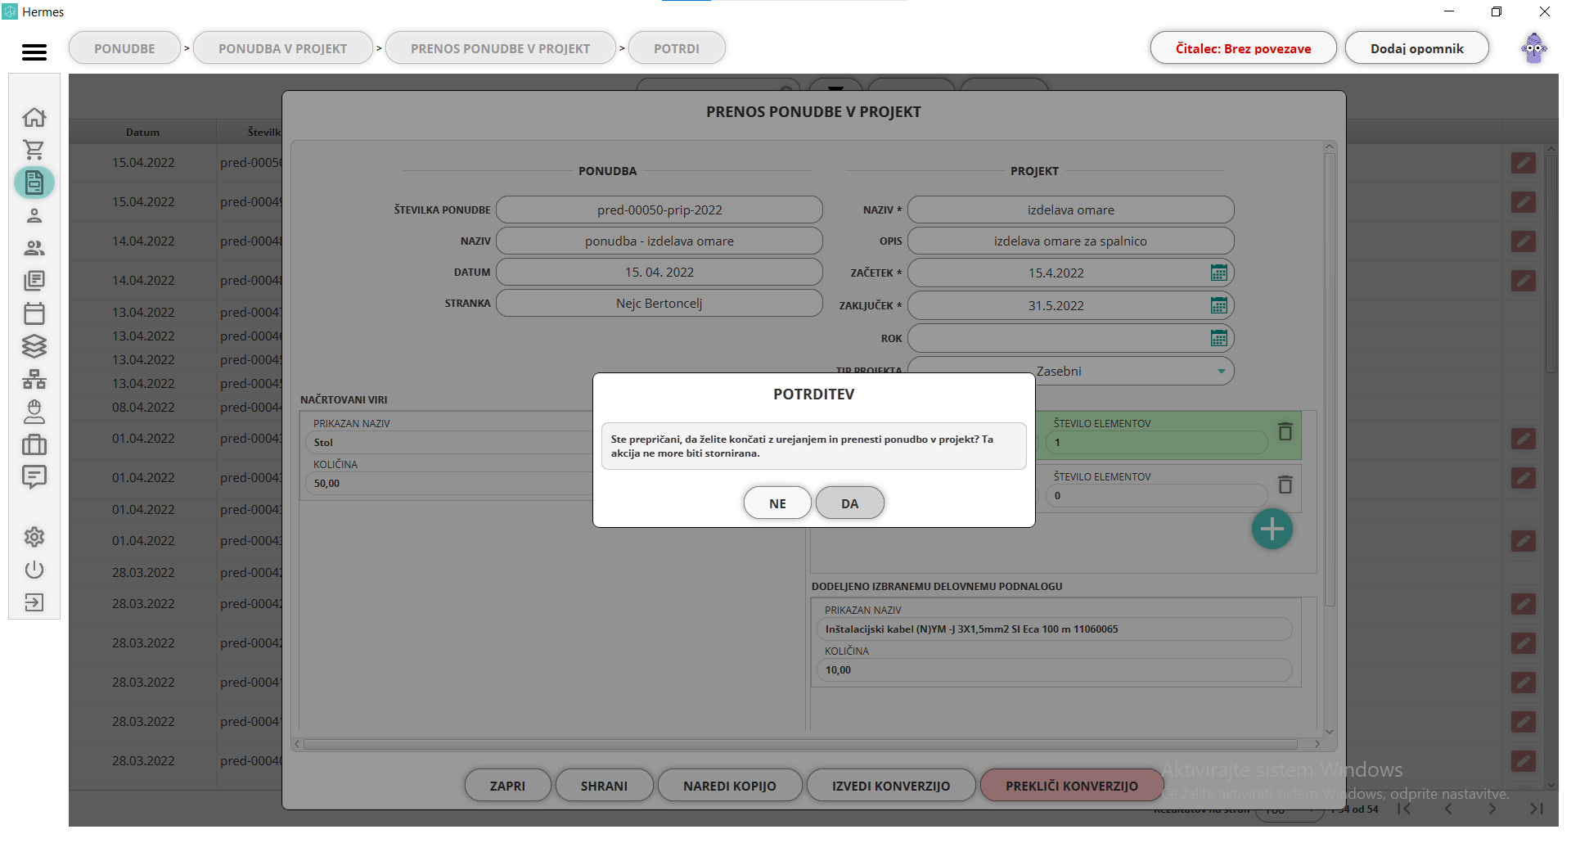Viewport: 1571px width, 843px height.
Task: Open user avatar mascot icon
Action: coord(1533,48)
